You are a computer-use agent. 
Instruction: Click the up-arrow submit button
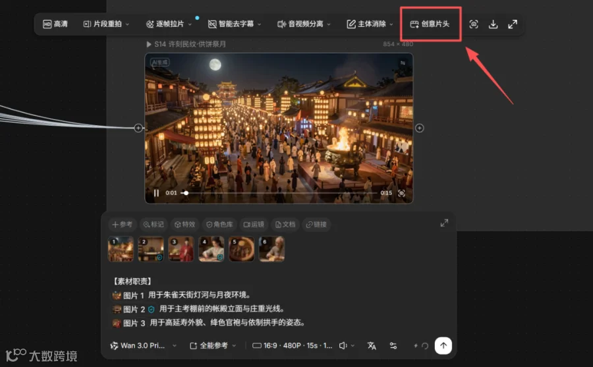pos(443,345)
